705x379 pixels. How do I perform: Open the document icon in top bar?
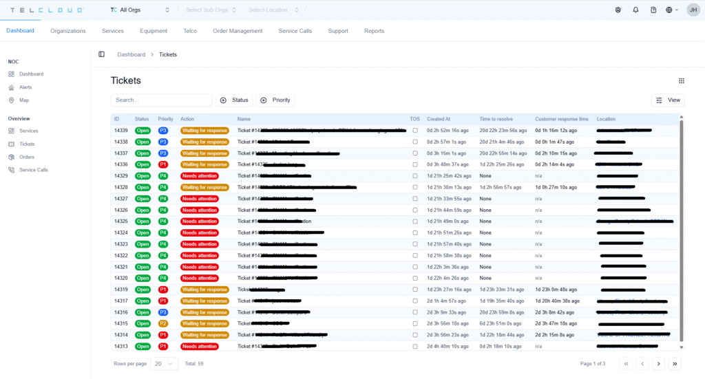click(653, 10)
